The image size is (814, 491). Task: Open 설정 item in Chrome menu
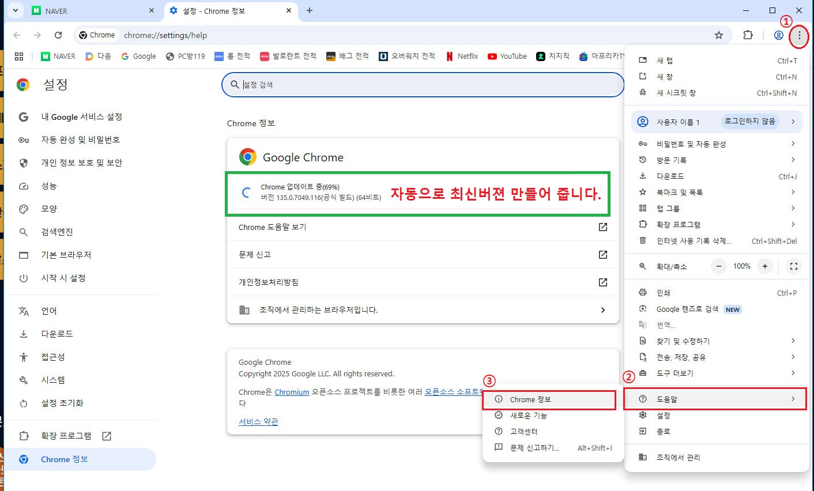[717, 416]
